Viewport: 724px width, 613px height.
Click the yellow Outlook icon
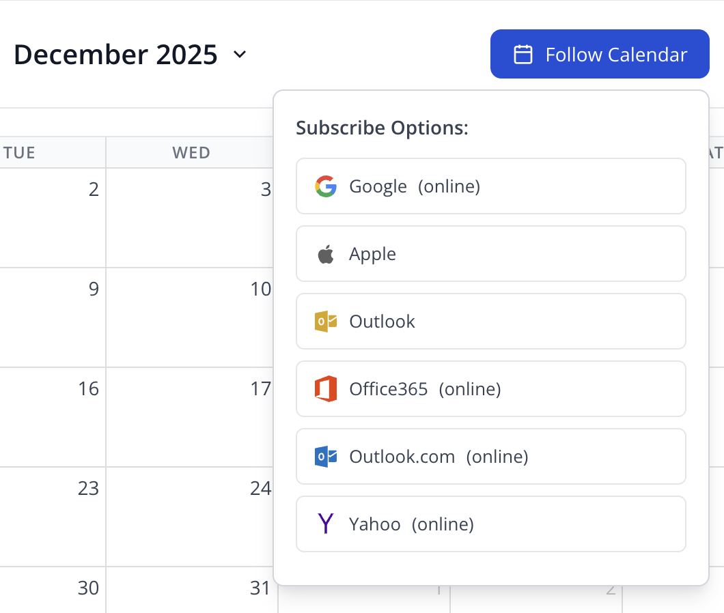326,322
